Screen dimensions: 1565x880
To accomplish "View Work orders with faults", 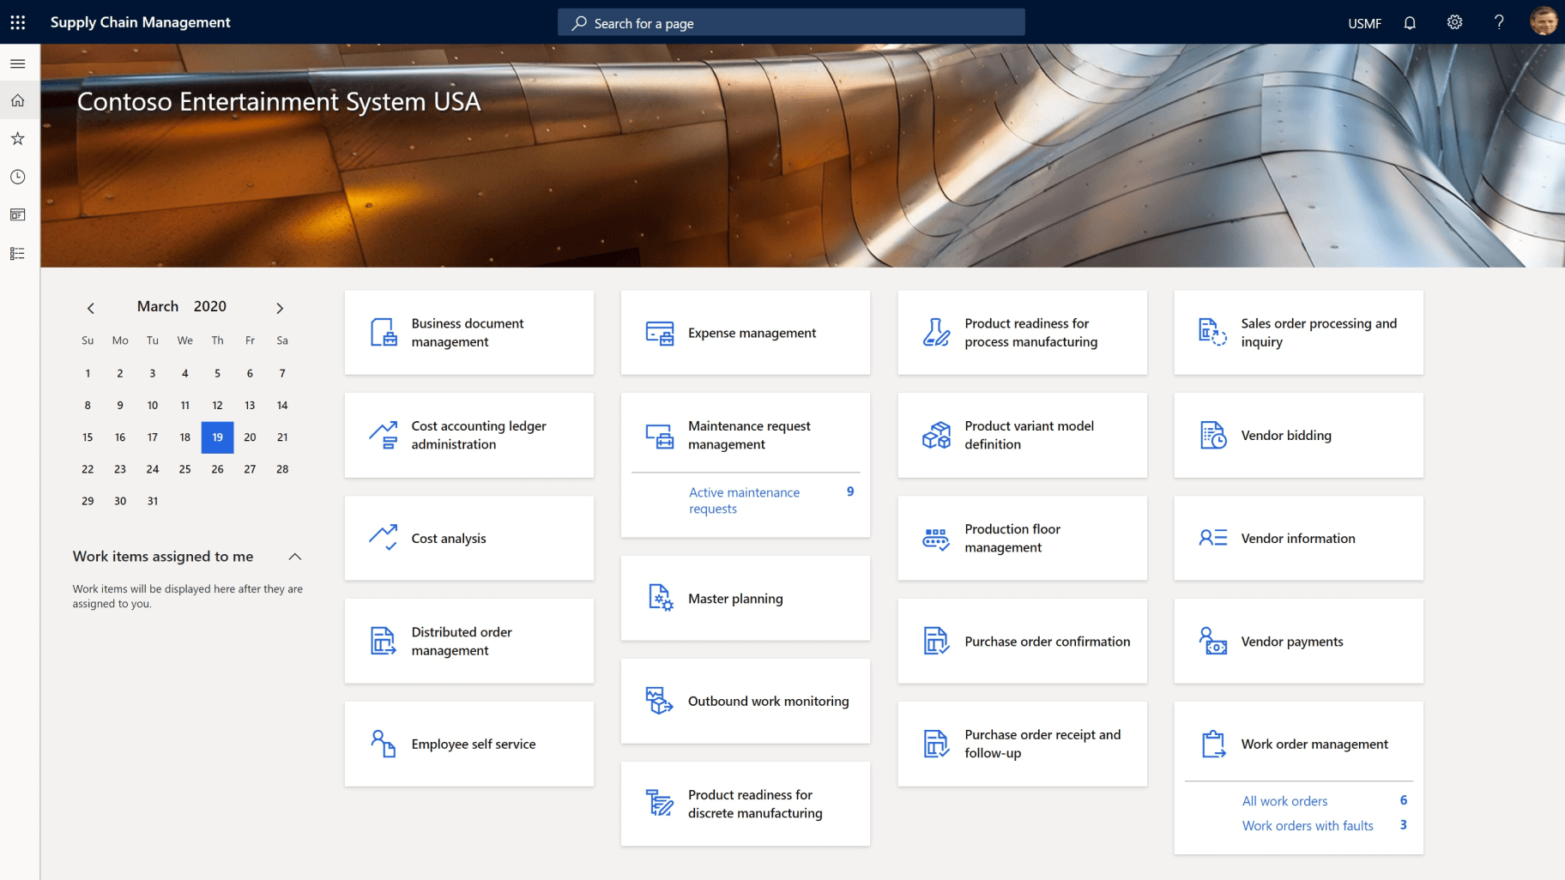I will [x=1308, y=825].
